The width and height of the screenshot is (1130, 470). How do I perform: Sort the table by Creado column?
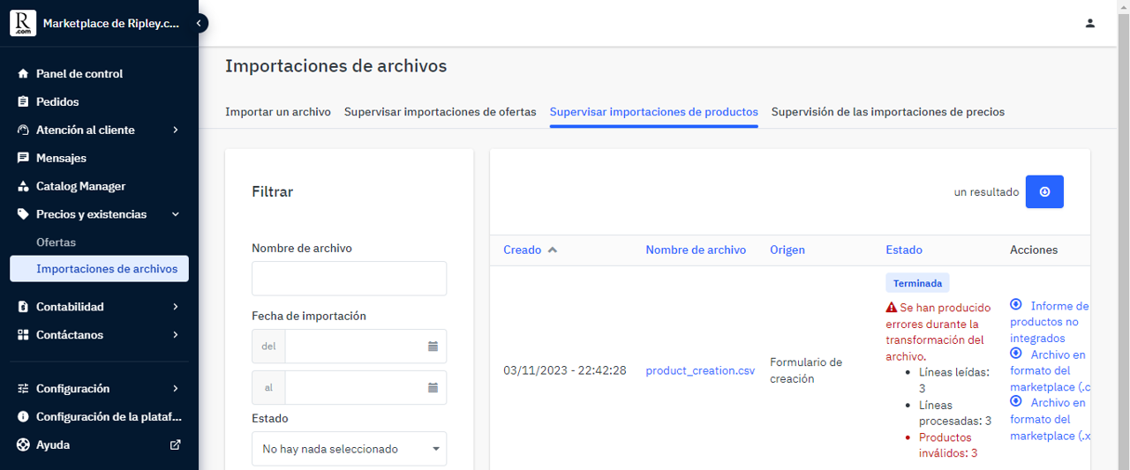click(x=522, y=250)
